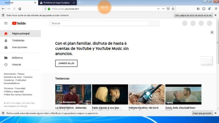Toggle the sidebar view icon in toolbar
The width and height of the screenshot is (219, 123).
204,9
